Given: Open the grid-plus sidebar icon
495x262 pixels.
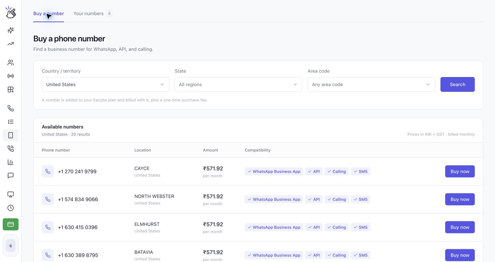Looking at the screenshot, I should click(x=11, y=89).
